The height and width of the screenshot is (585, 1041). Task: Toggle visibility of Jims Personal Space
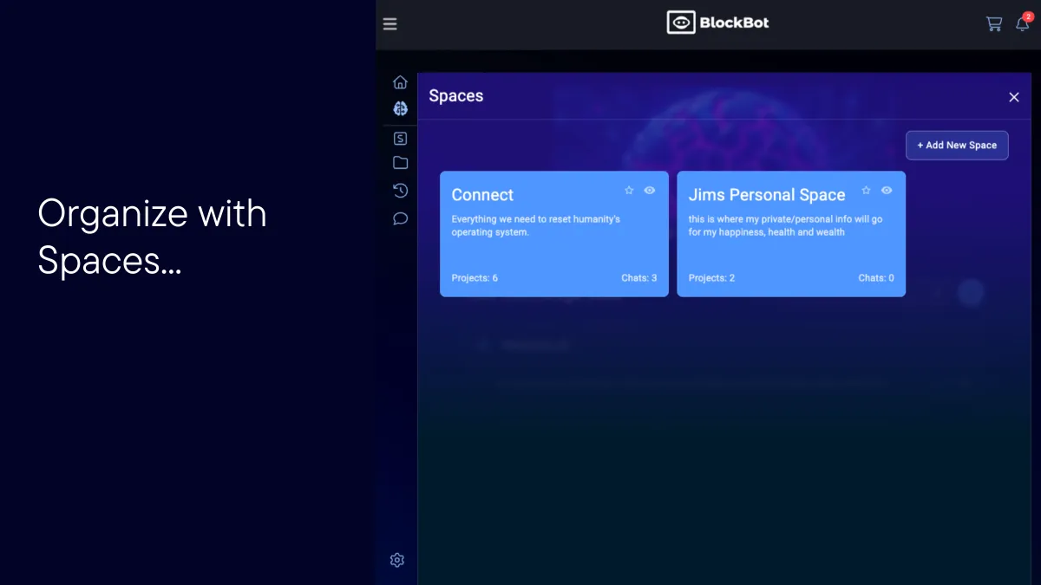[887, 190]
